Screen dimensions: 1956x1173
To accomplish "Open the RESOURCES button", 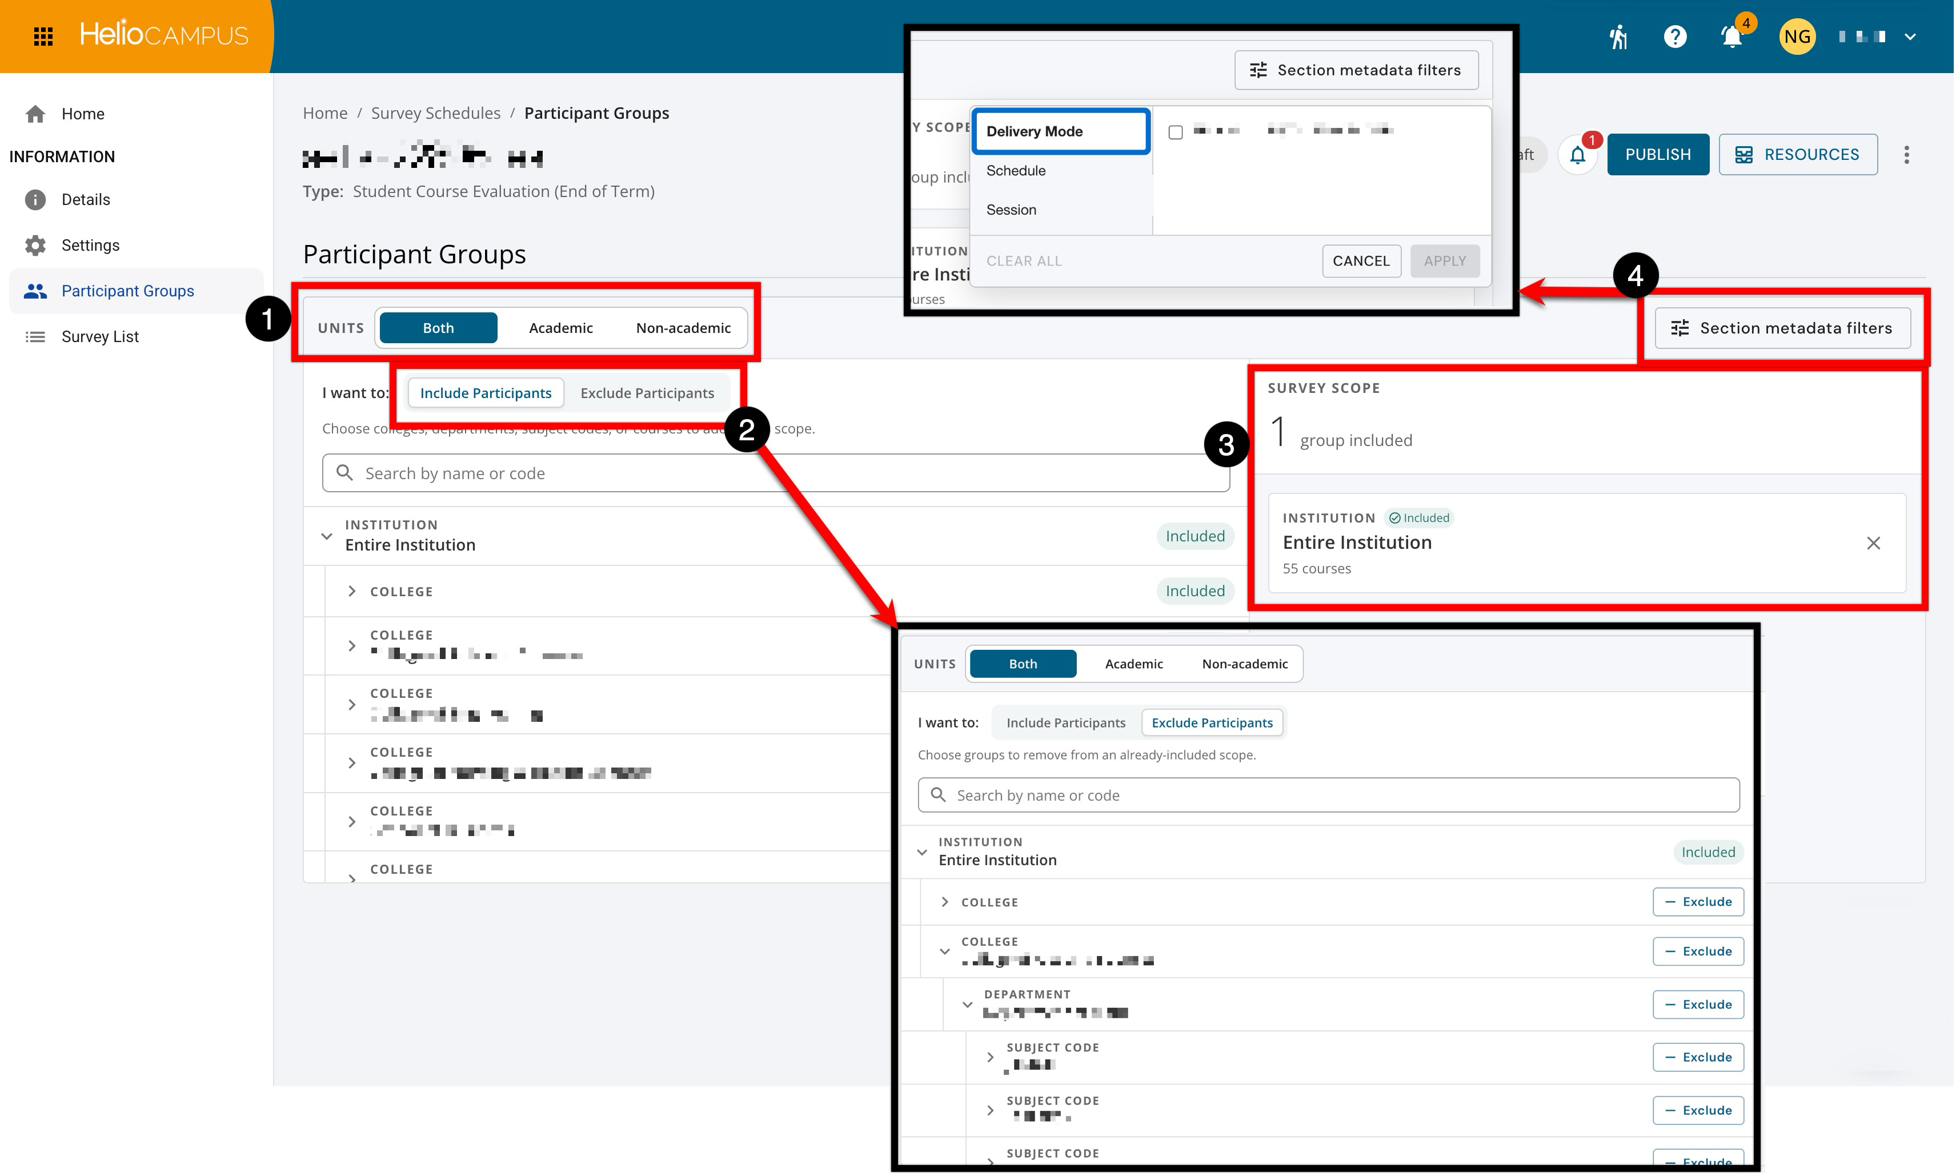I will (1798, 155).
